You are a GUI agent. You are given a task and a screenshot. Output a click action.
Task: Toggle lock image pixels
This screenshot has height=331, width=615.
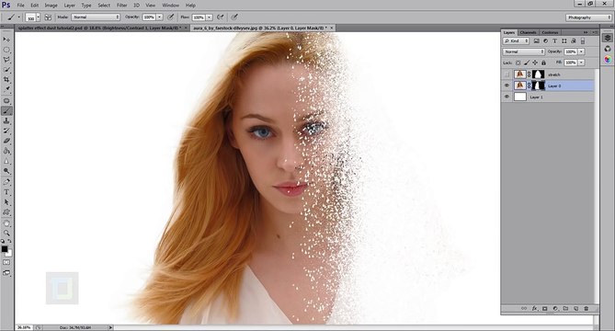[x=527, y=63]
